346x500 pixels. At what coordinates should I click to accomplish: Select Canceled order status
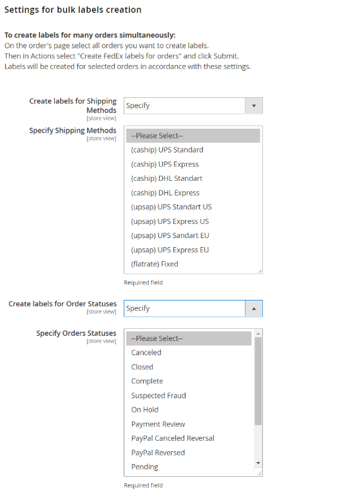189,353
